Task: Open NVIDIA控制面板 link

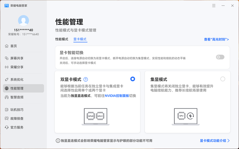Action: 117,96
